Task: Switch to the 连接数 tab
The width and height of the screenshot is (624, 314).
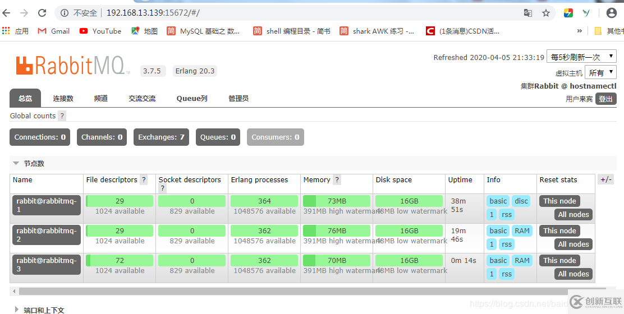Action: [x=63, y=99]
